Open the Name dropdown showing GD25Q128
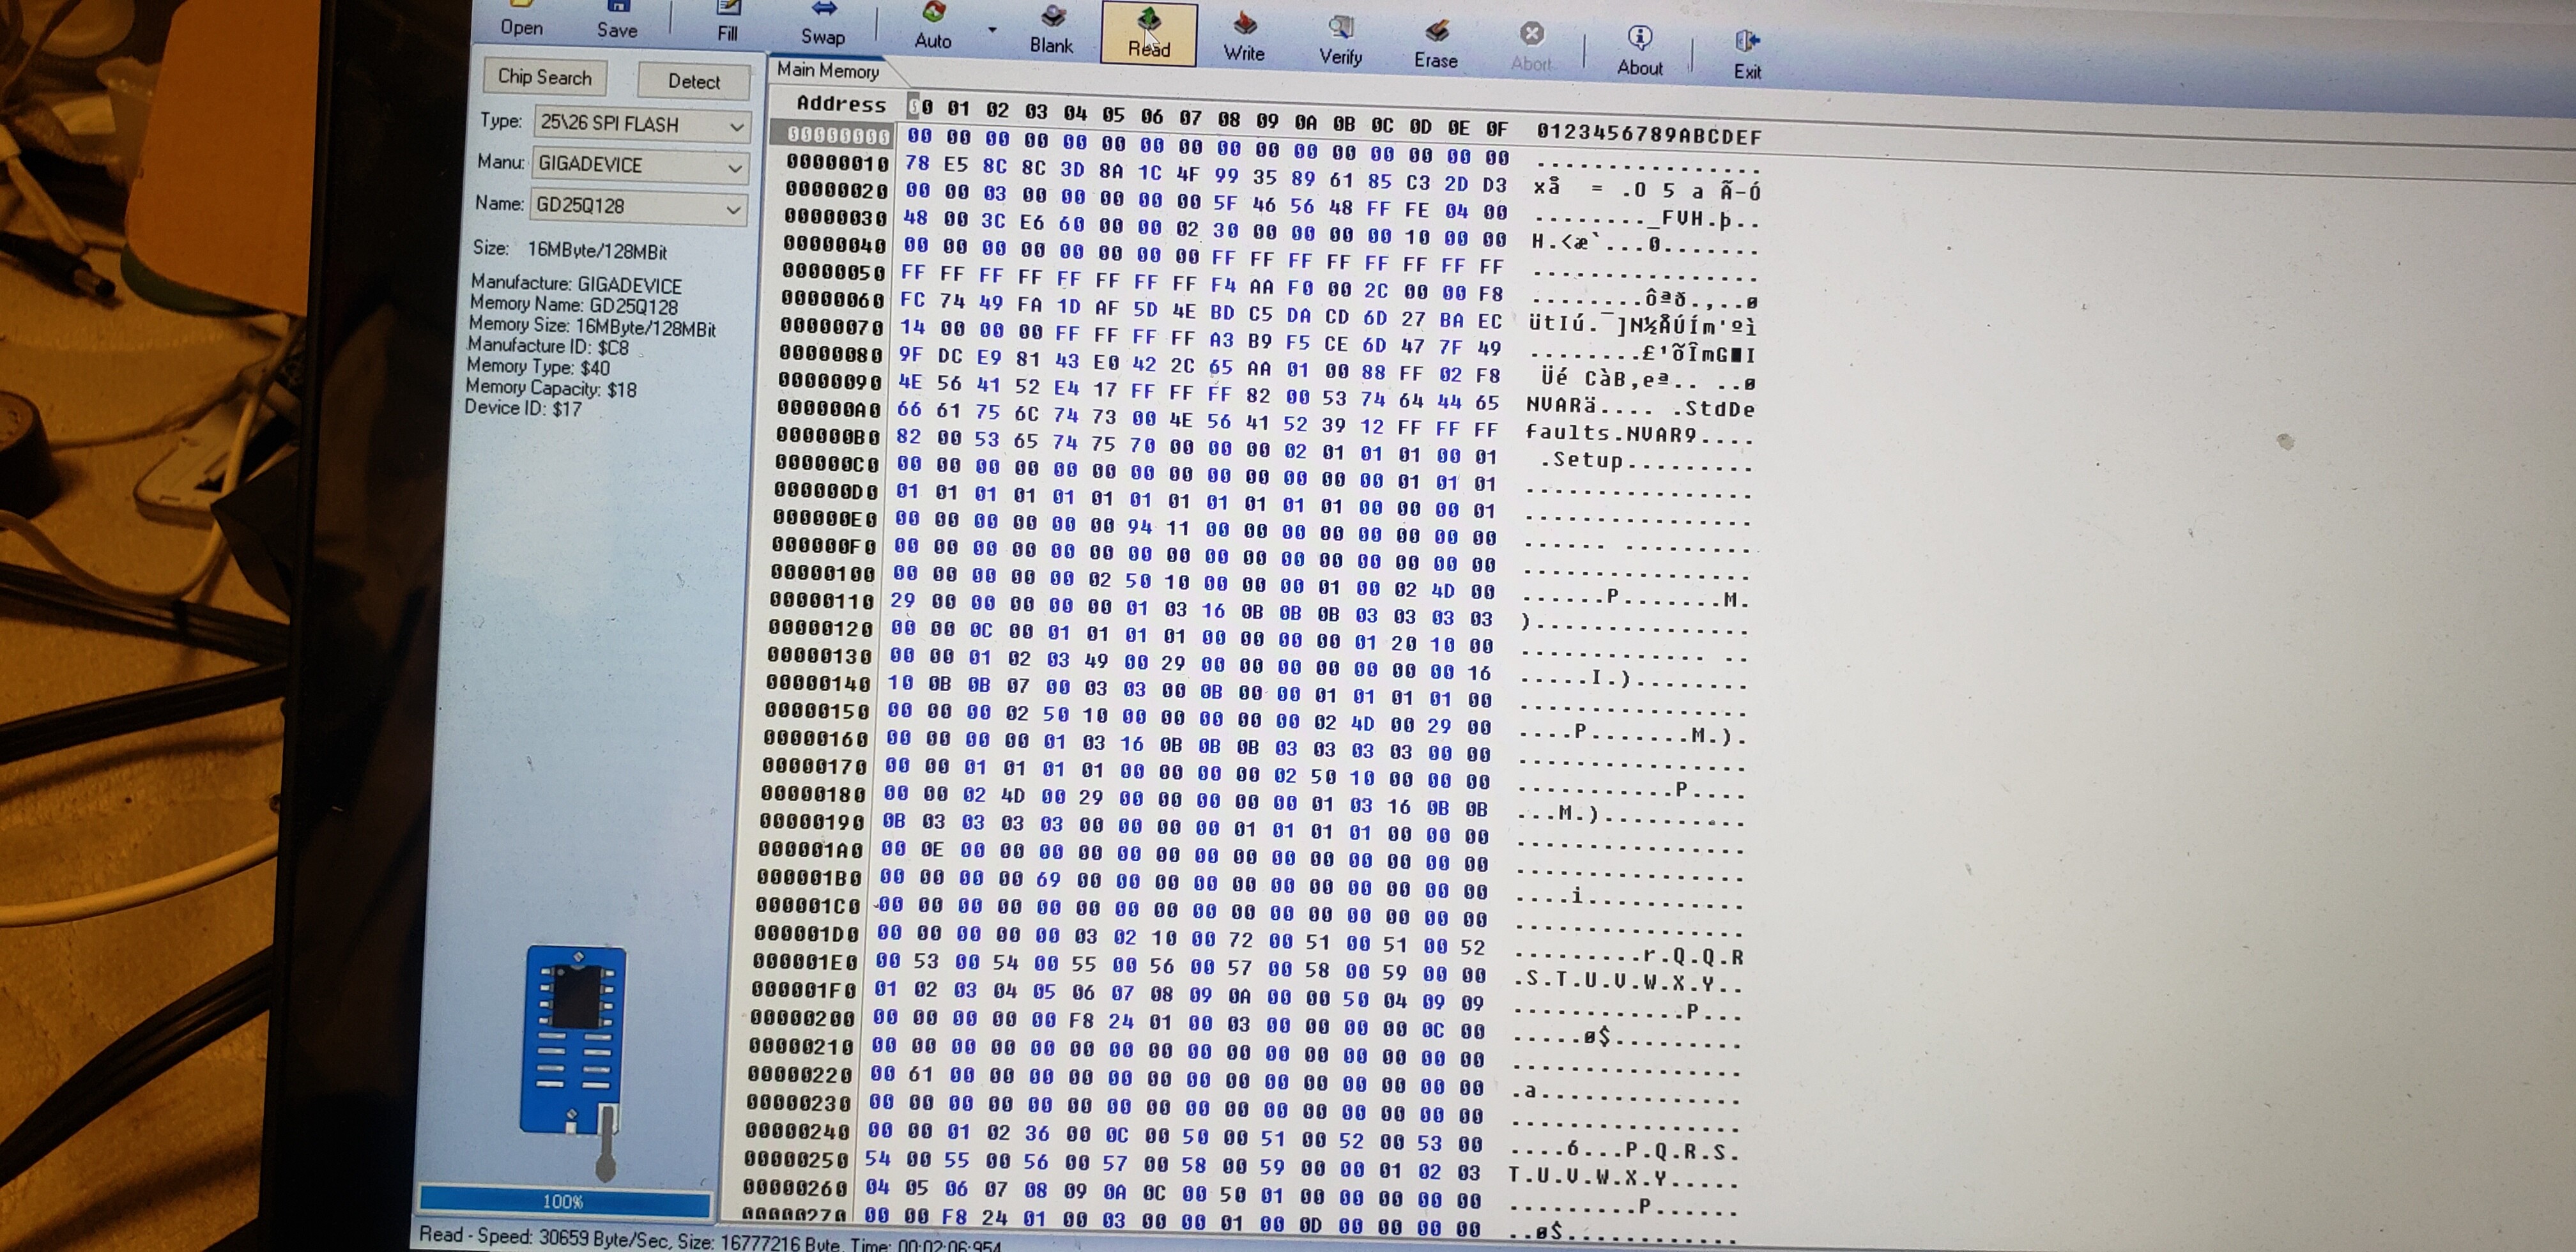This screenshot has height=1252, width=2576. [x=637, y=206]
